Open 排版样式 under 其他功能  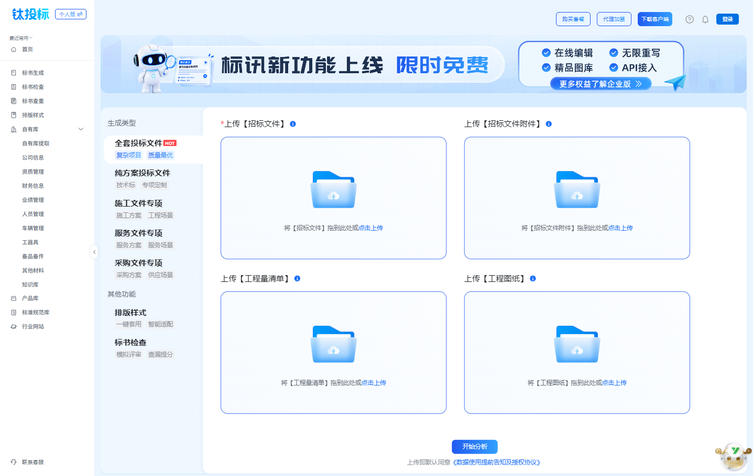click(x=154, y=318)
